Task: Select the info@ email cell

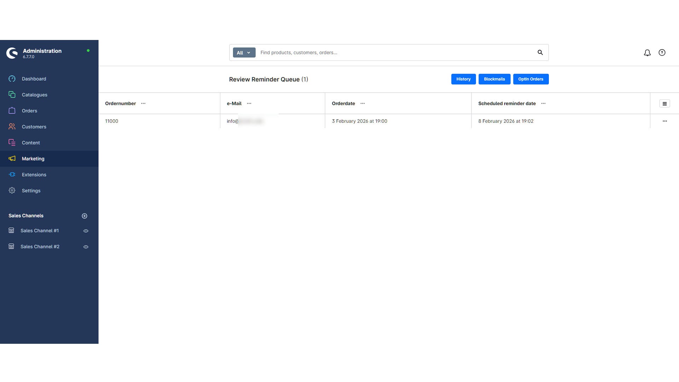Action: point(272,121)
